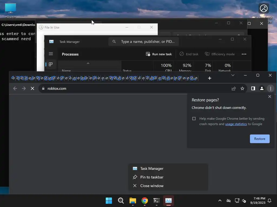
Task: View site info lock icon
Action: (43, 88)
